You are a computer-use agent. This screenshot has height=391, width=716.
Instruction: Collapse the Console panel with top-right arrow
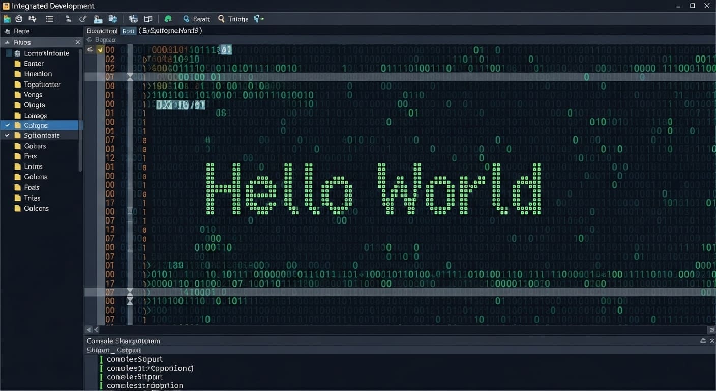pos(703,341)
